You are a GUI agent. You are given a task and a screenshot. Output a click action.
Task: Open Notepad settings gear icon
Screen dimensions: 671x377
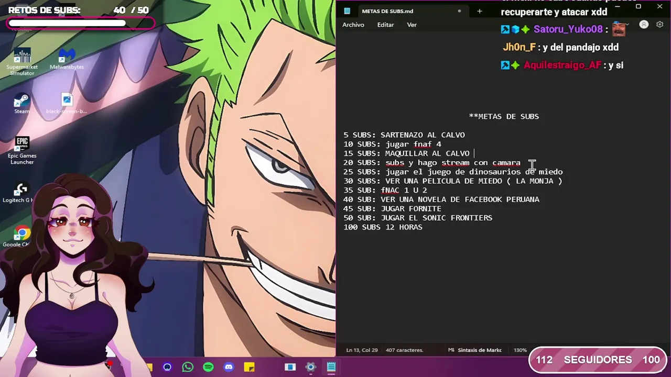coord(659,25)
